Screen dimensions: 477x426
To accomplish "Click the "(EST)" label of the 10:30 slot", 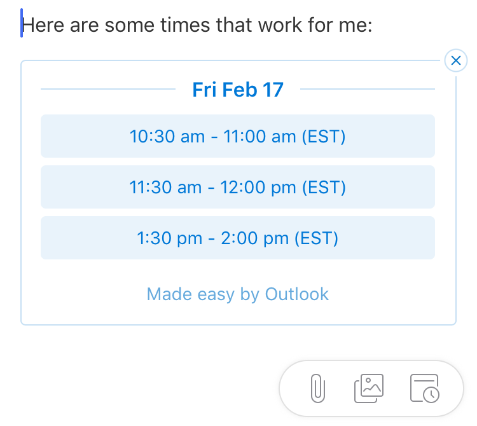I will (x=323, y=136).
